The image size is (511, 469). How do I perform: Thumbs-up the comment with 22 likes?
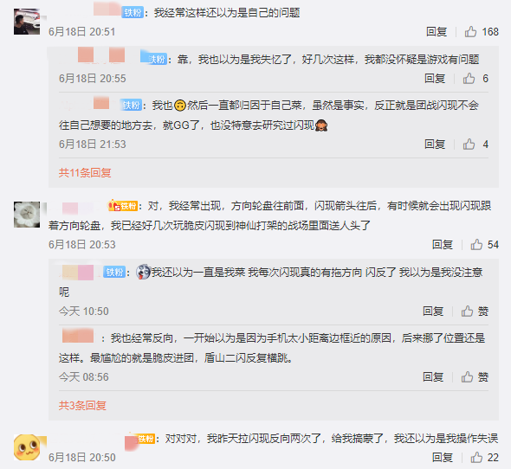(x=476, y=457)
